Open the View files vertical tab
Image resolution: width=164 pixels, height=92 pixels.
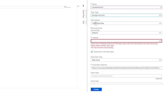[84, 14]
